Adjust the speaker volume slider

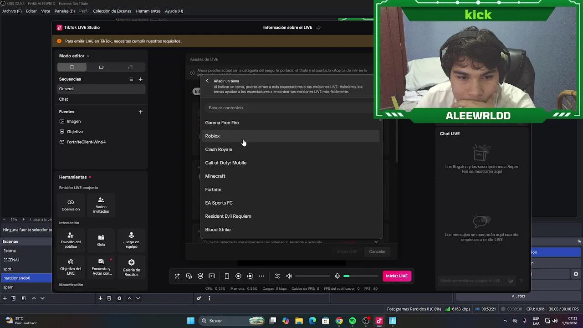click(x=312, y=276)
